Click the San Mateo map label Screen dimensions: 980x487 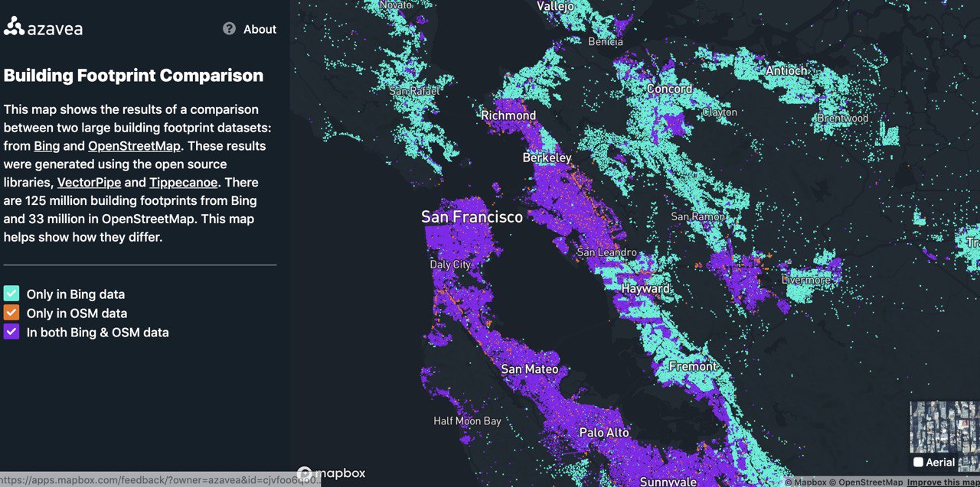click(x=530, y=369)
